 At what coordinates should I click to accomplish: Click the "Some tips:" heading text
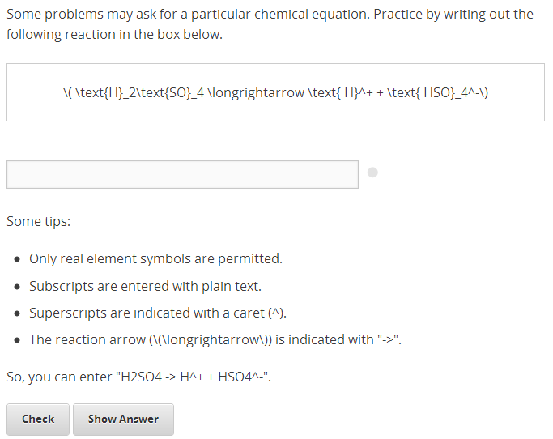tap(38, 221)
